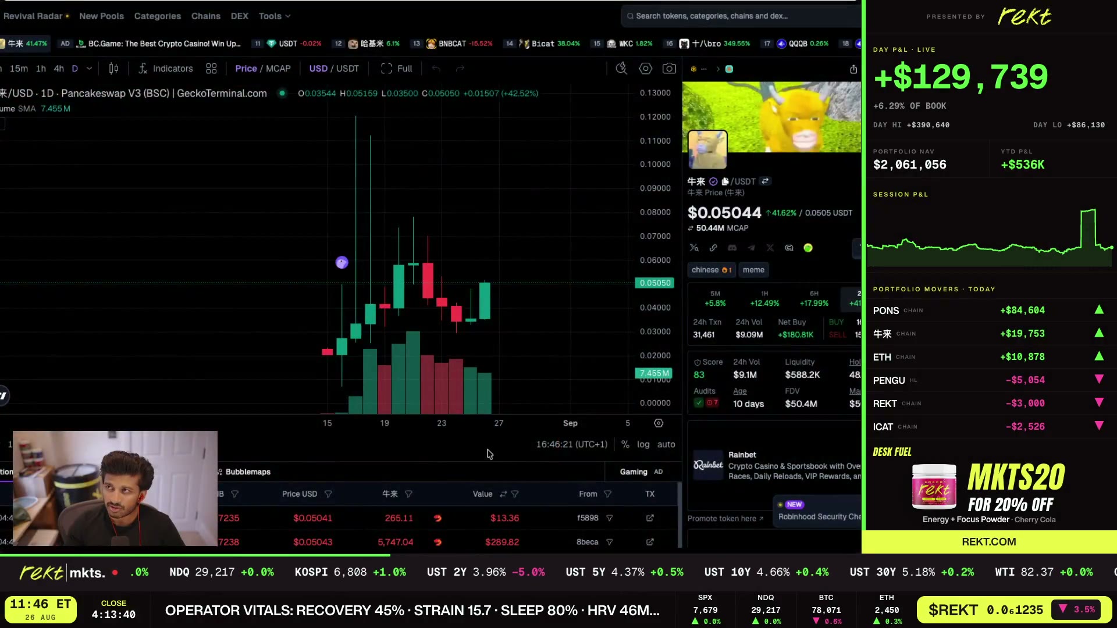Click the green GeckoTerminal round icon
Viewport: 1117px width, 628px height.
coord(808,248)
